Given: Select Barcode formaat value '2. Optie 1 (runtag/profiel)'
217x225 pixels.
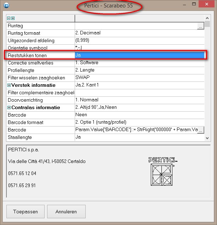Looking at the screenshot, I should (x=101, y=122).
